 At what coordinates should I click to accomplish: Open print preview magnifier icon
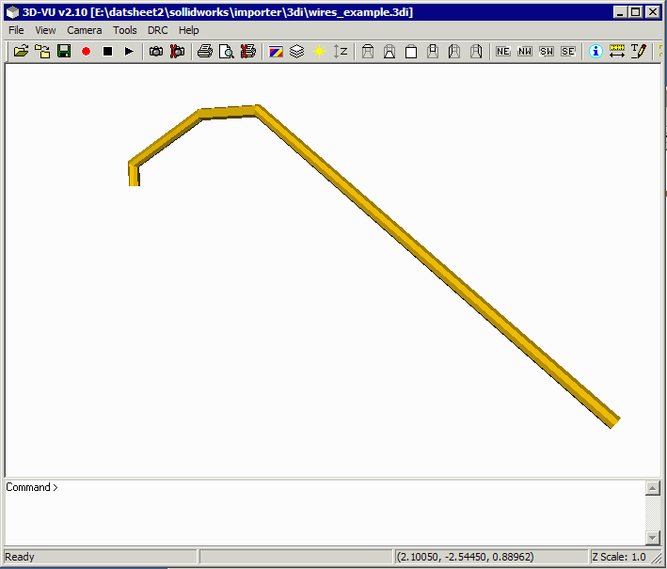pos(226,51)
